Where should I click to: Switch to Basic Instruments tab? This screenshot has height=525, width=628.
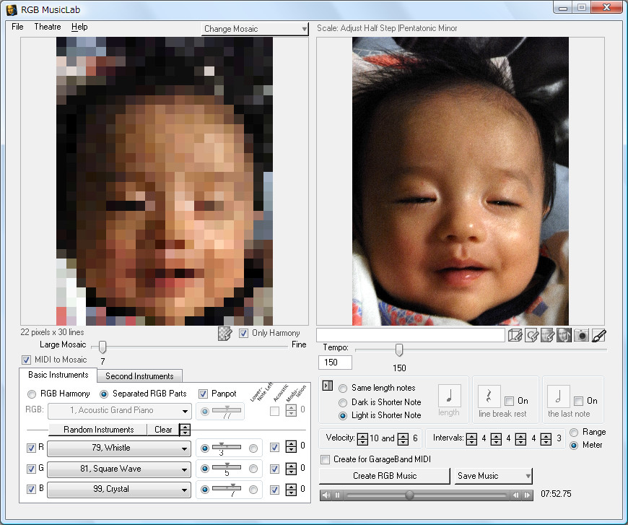58,375
